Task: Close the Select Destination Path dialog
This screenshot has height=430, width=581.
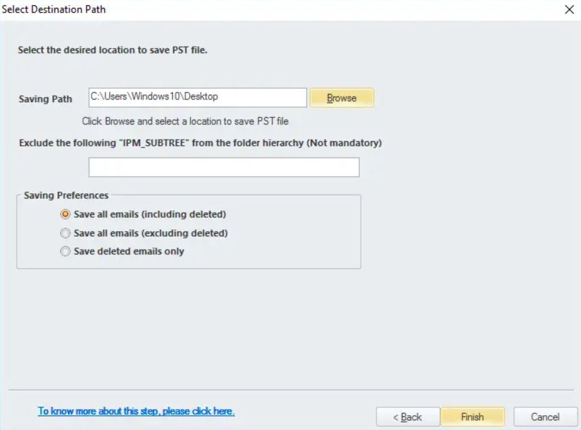Action: coord(569,10)
